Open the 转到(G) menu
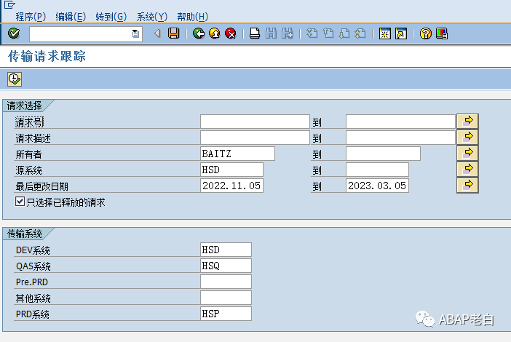This screenshot has height=342, width=511. [111, 17]
